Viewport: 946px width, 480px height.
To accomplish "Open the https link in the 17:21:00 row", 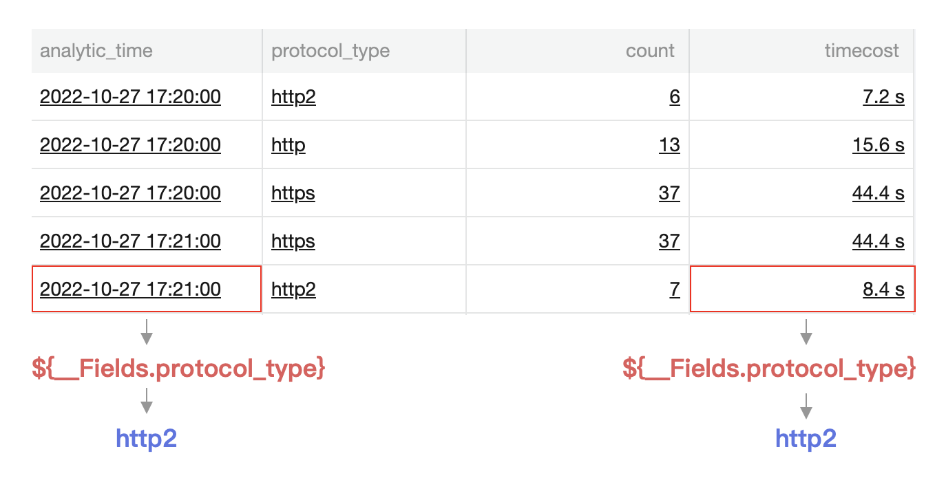I will tap(293, 241).
